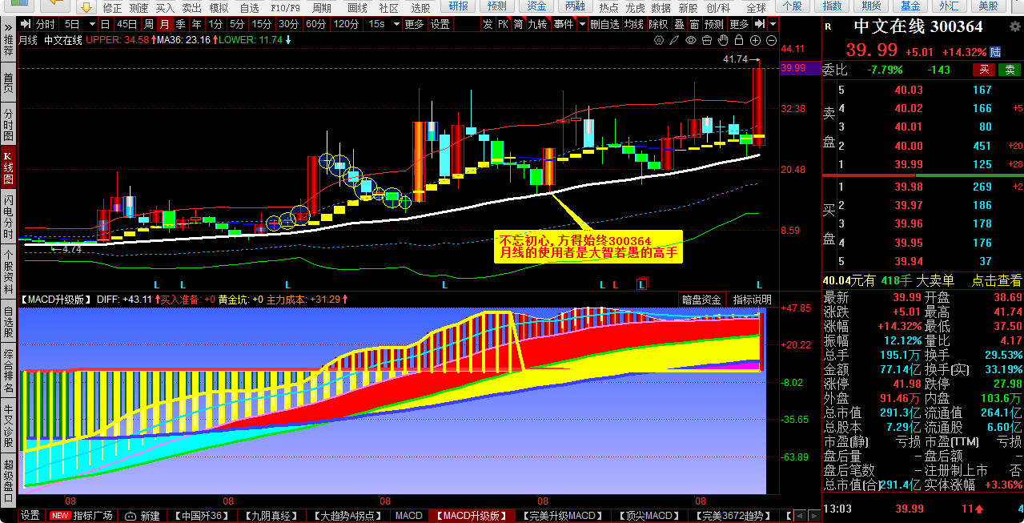Open the 5日 period dropdown arrow

(x=91, y=24)
